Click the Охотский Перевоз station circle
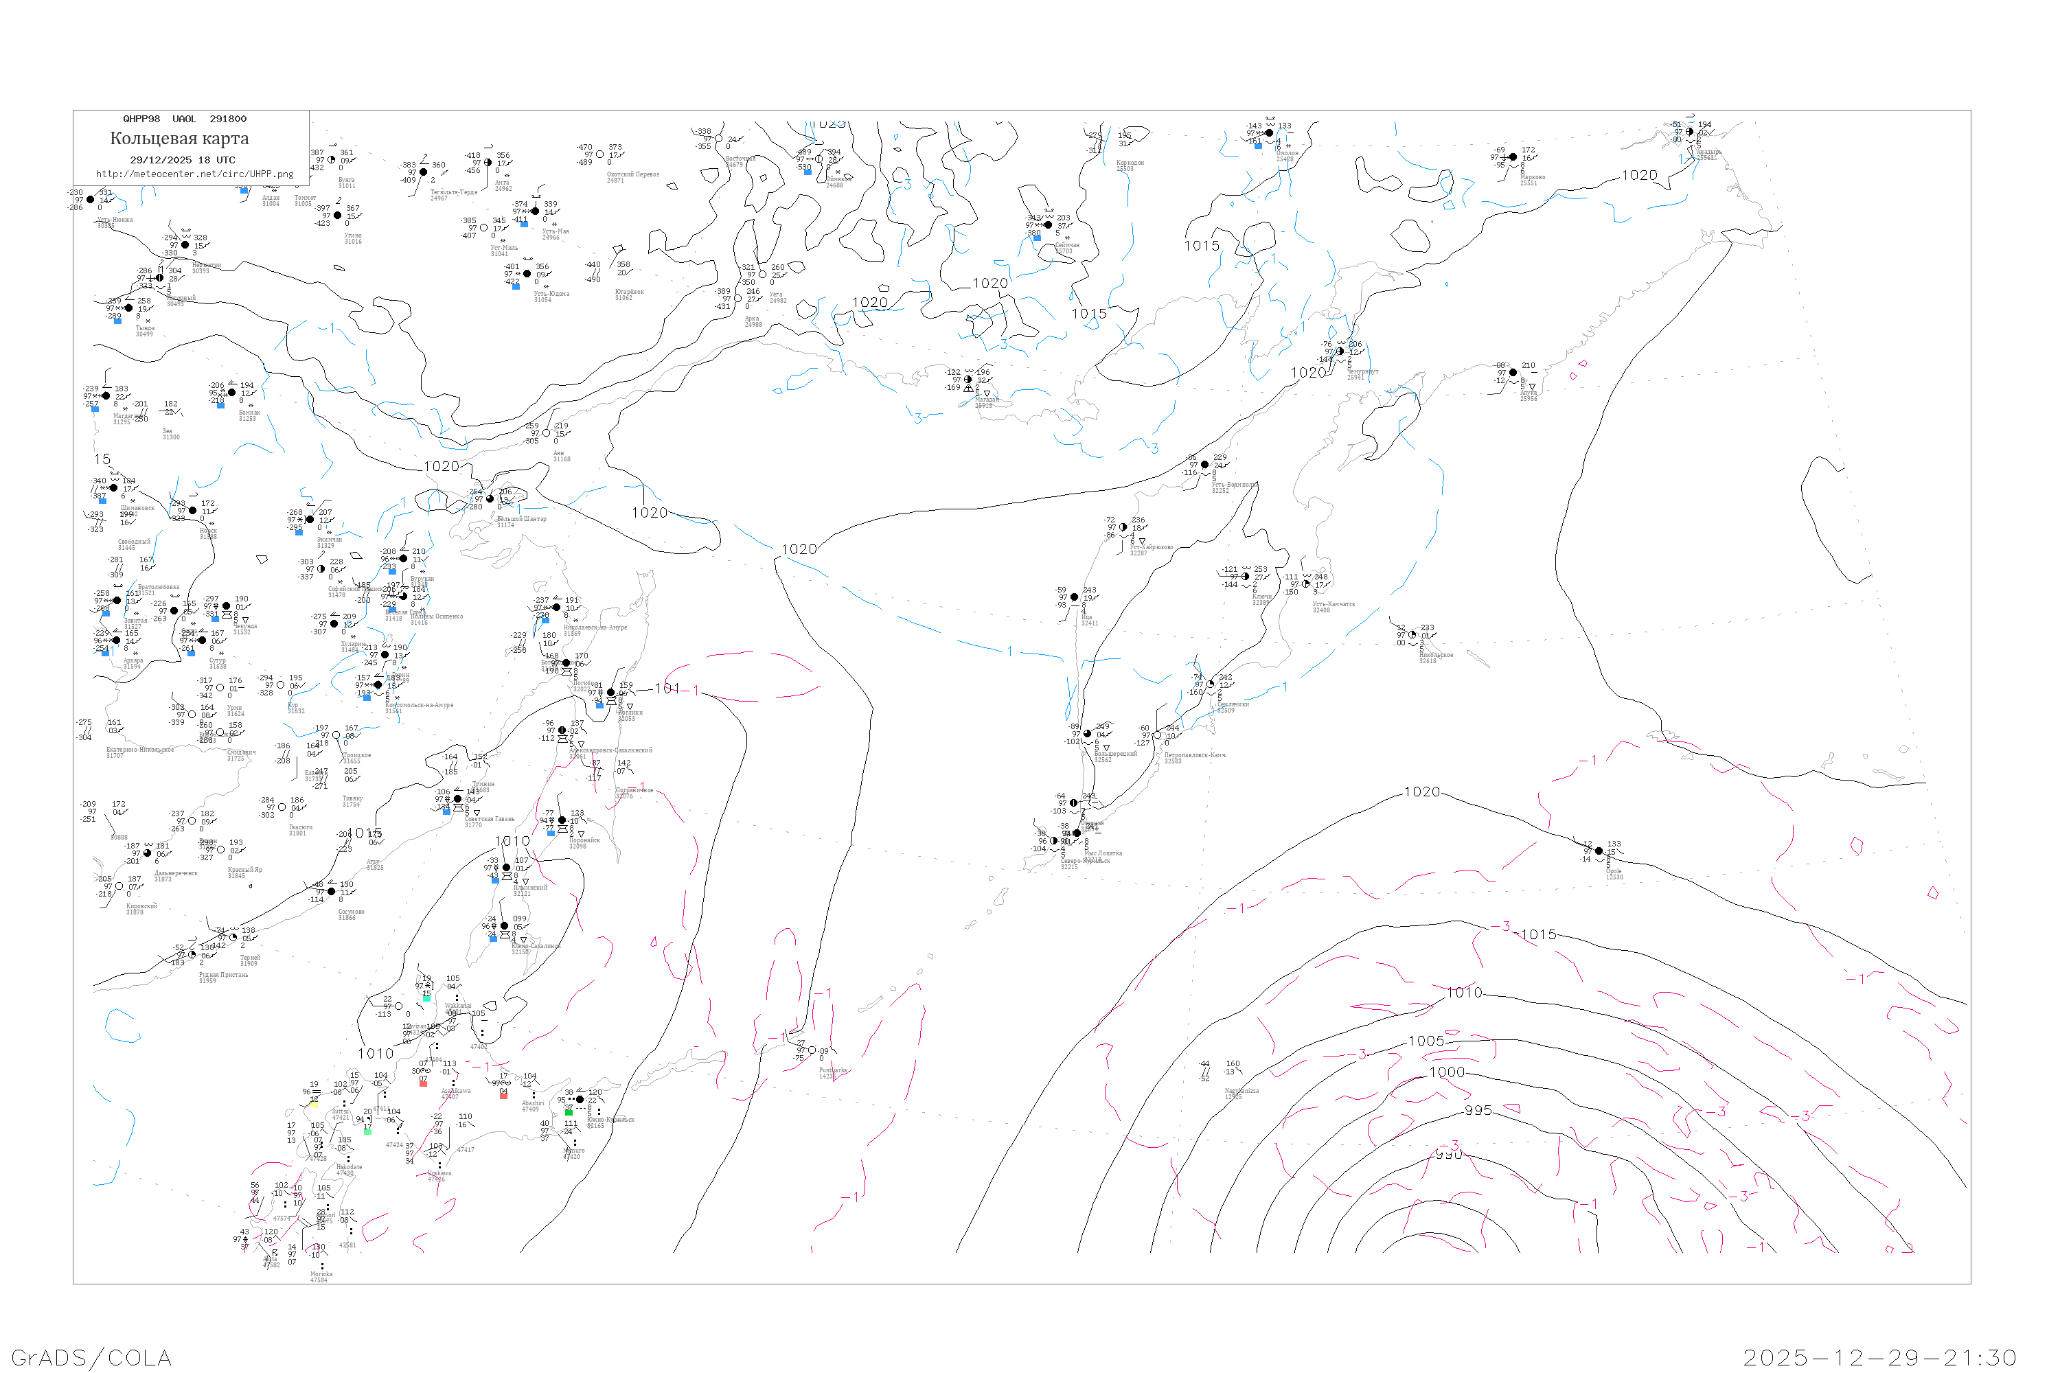Screen dimensions: 2060x1373 point(599,155)
